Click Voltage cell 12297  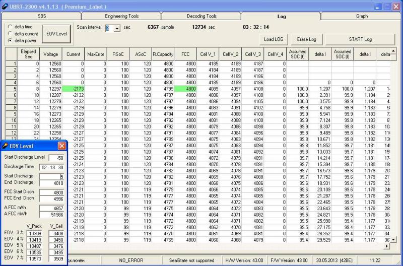click(x=51, y=89)
